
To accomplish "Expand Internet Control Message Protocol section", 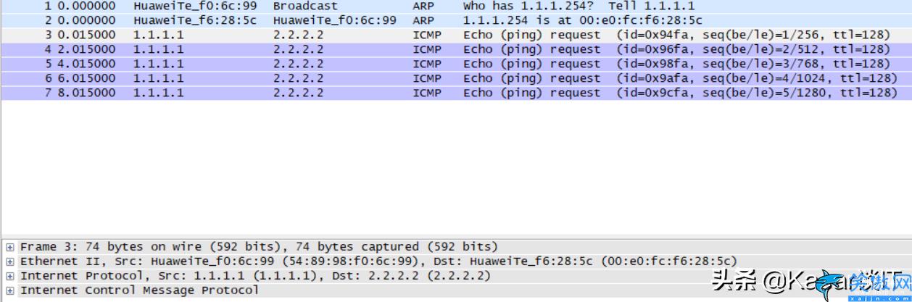I will [x=10, y=290].
